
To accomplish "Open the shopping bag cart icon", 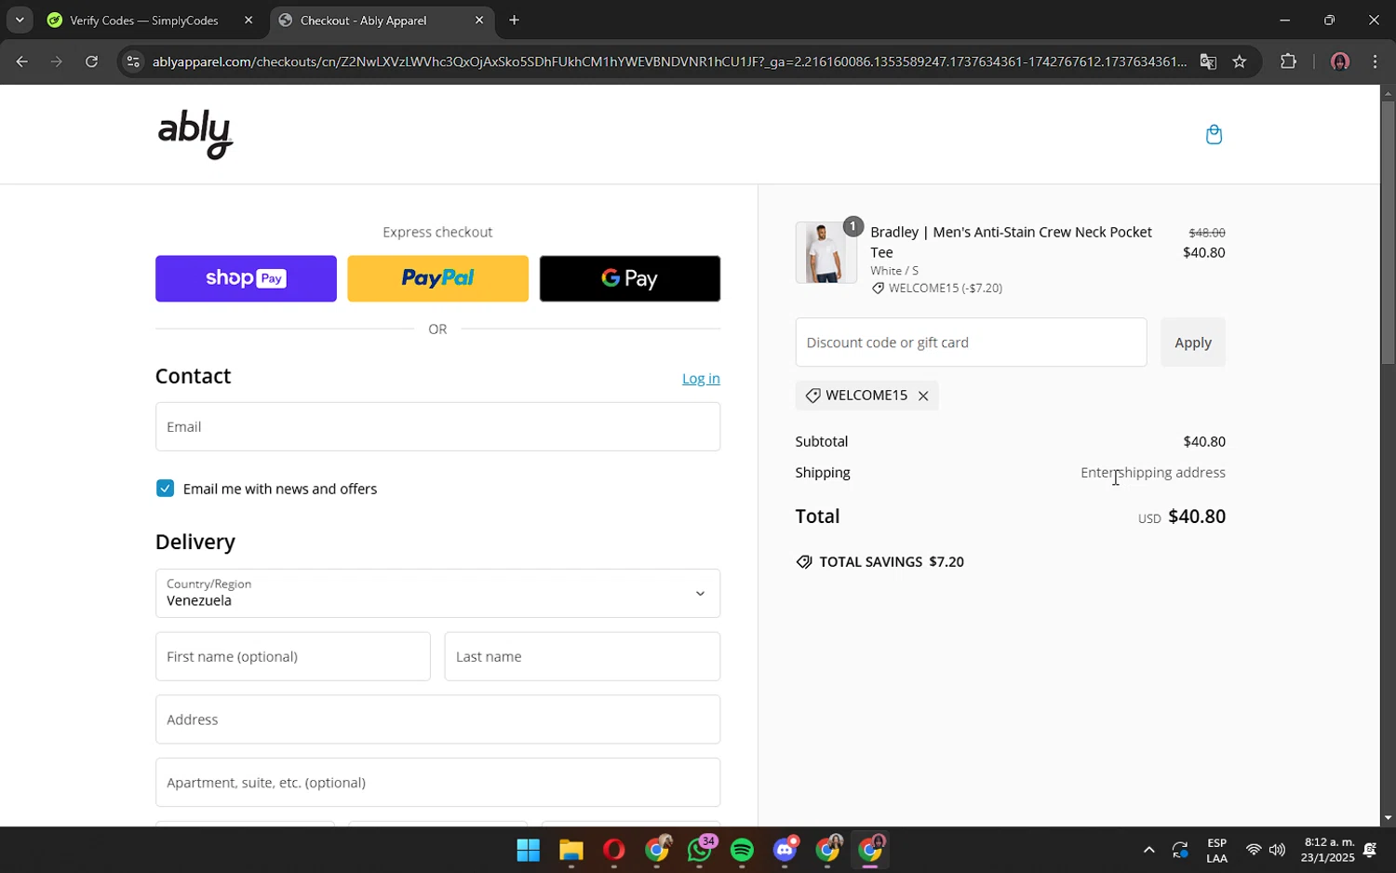I will tap(1214, 135).
